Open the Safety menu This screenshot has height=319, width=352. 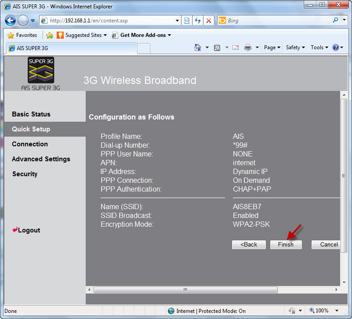point(295,47)
